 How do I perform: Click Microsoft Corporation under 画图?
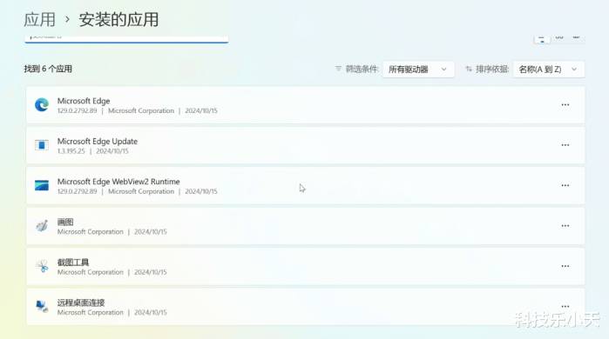(x=90, y=232)
